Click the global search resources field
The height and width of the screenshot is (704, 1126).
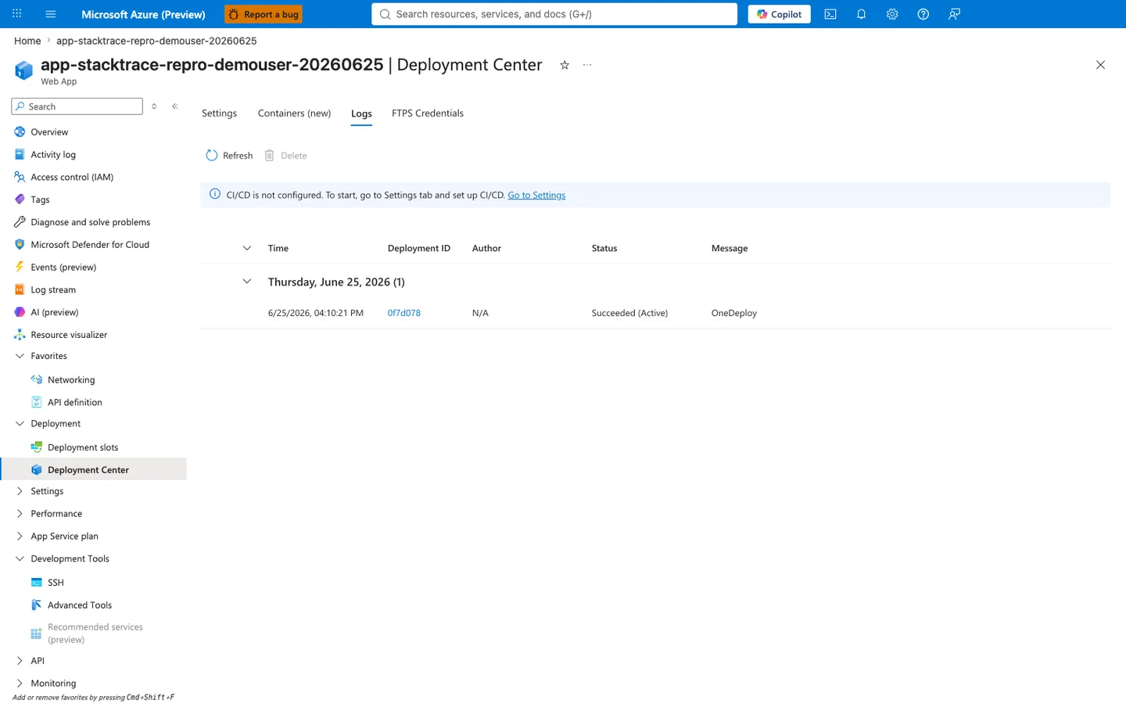tap(554, 14)
